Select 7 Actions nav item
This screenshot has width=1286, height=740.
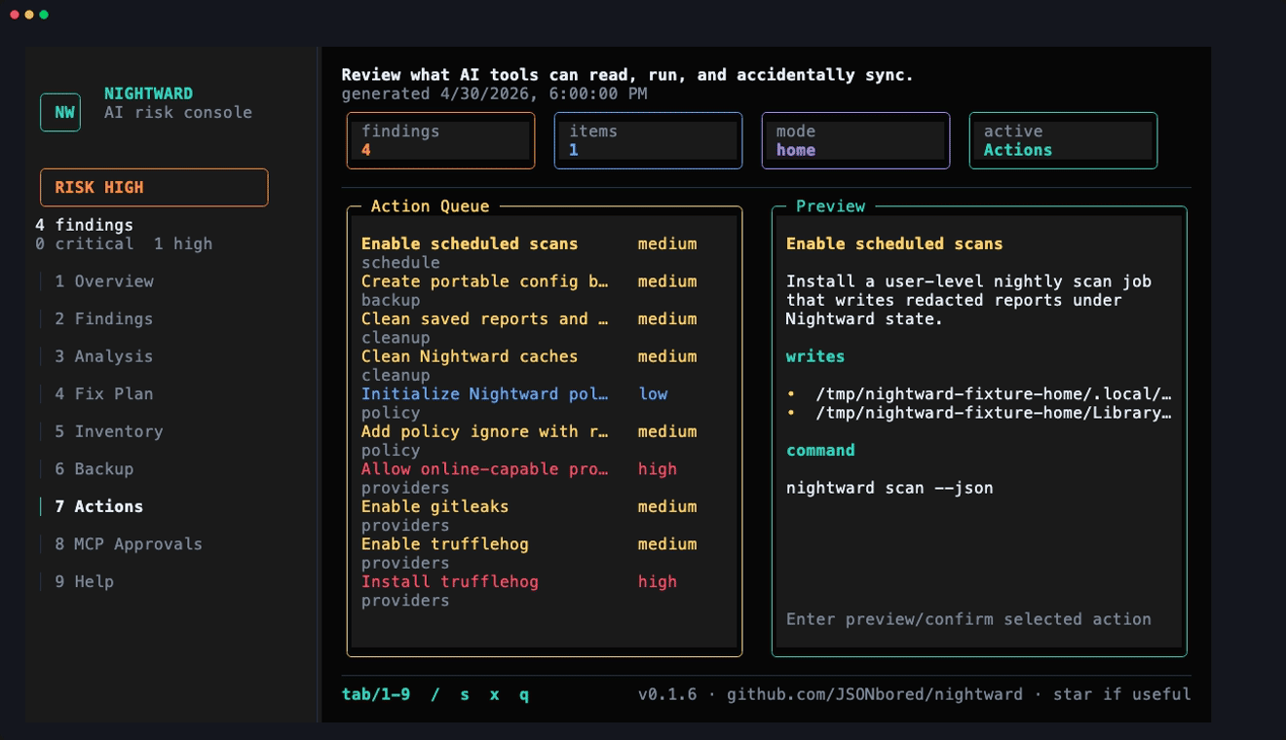(x=99, y=506)
